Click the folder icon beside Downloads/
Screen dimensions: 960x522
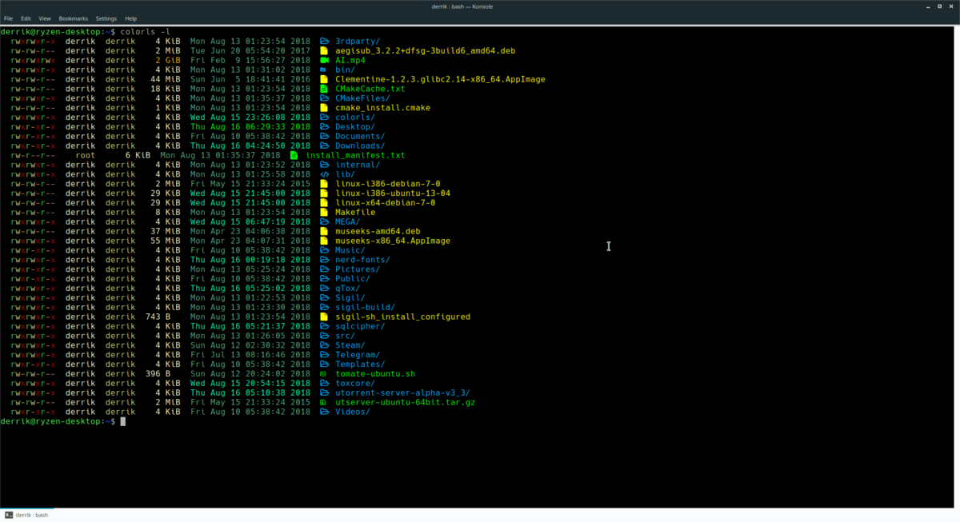(324, 146)
